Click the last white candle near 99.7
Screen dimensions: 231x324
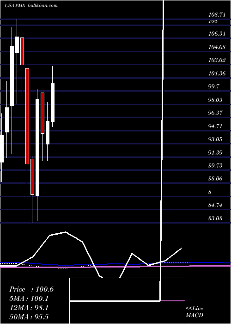53,103
